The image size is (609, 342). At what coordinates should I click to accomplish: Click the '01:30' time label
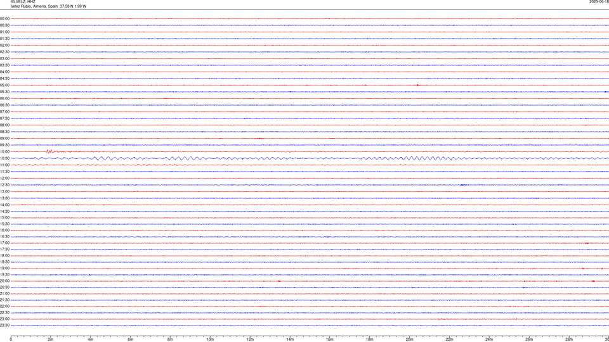tap(4, 39)
